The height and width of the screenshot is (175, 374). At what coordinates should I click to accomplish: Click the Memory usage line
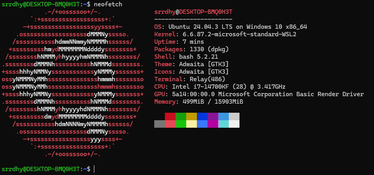(x=198, y=102)
